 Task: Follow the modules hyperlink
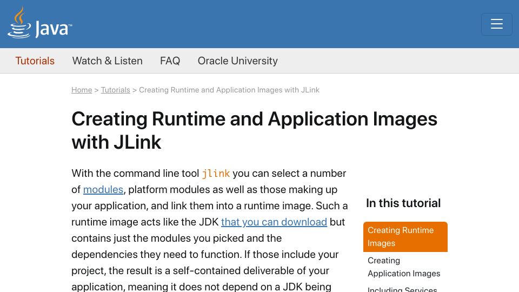(x=103, y=190)
